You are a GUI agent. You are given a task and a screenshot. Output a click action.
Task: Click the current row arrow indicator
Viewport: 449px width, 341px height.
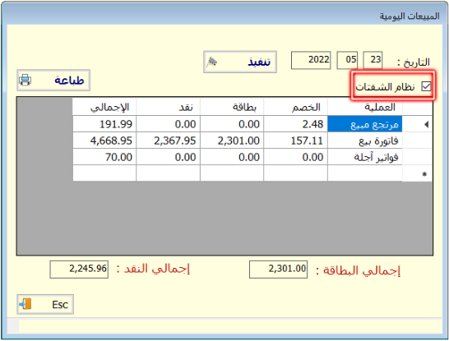(426, 124)
